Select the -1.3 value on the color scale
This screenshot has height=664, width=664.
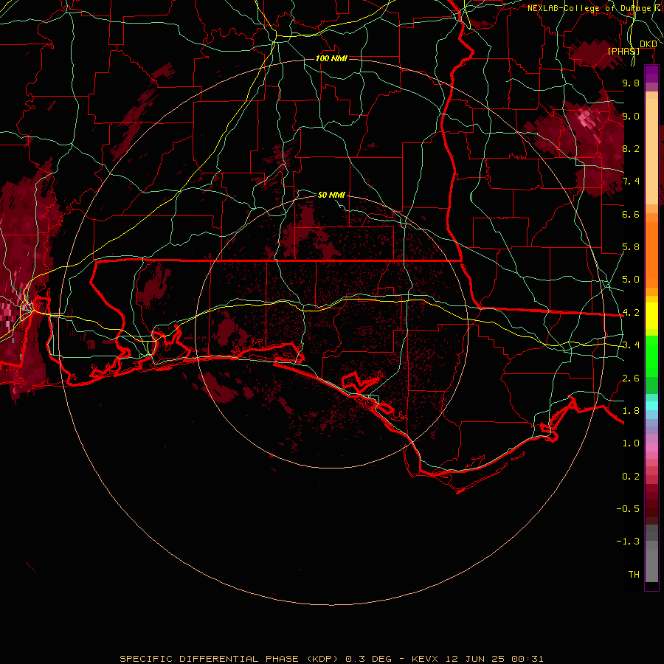[x=628, y=542]
